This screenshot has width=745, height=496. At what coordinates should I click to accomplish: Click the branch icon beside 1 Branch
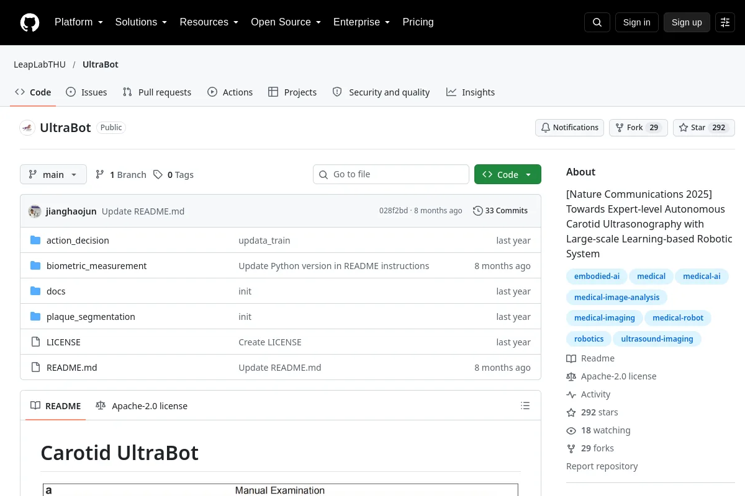pos(100,175)
